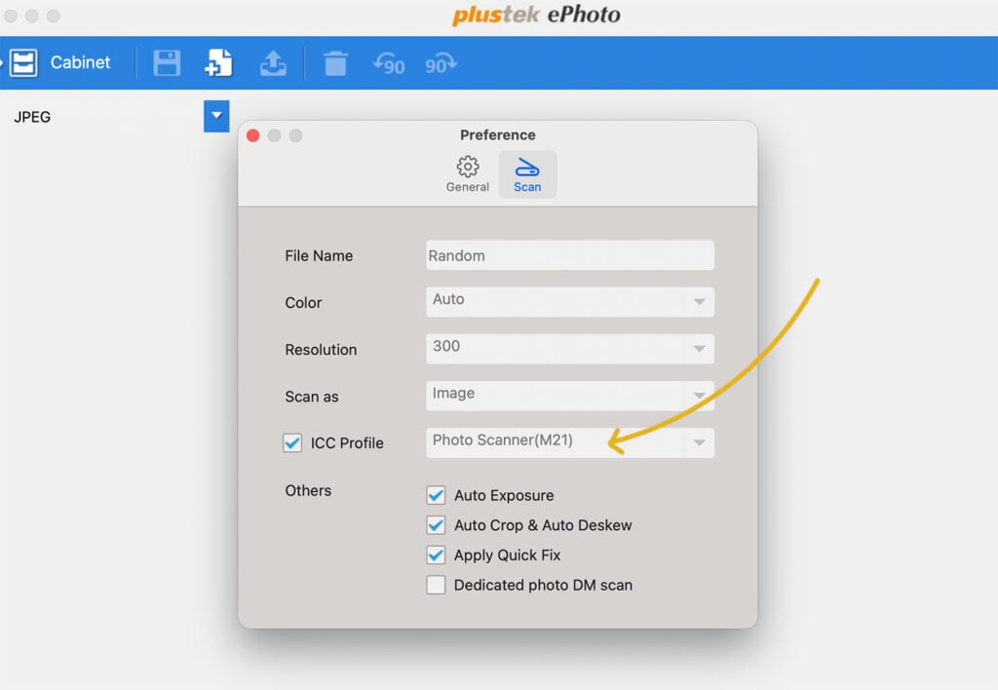Switch to the Scan tab
This screenshot has height=690, width=998.
point(527,173)
